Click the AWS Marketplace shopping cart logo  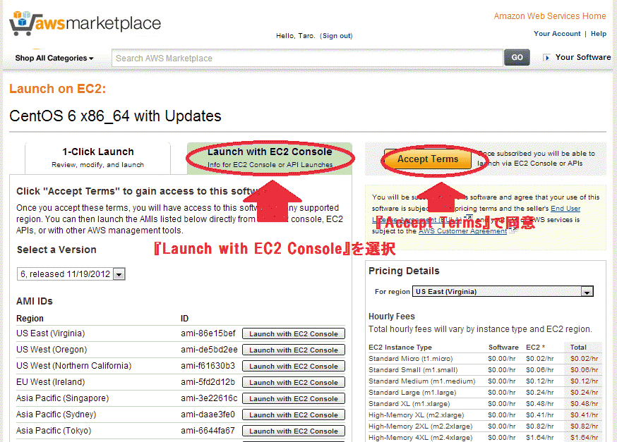click(85, 23)
